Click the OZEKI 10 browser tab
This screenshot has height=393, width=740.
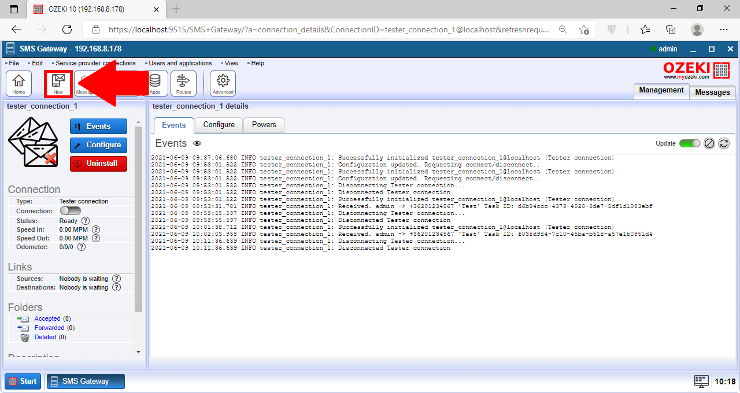click(96, 9)
